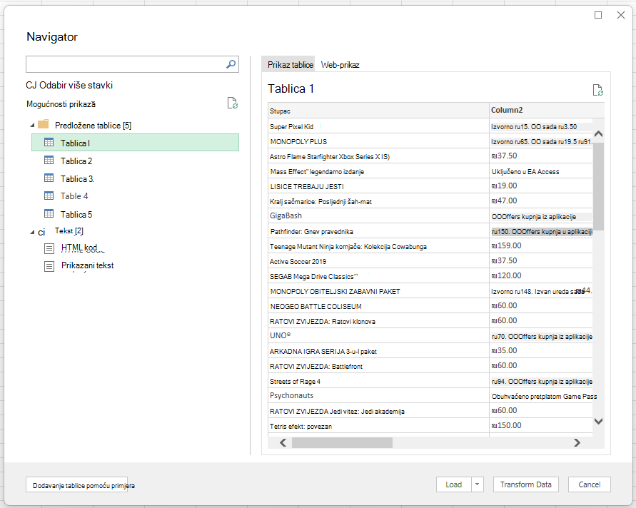Switch to Web-prikaz tab
The image size is (636, 508).
(x=340, y=65)
